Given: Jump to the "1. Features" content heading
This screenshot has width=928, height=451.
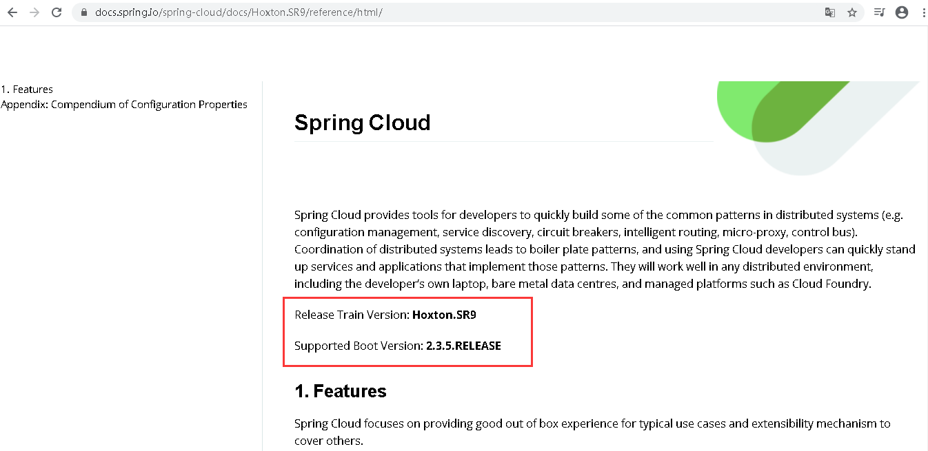Looking at the screenshot, I should point(340,390).
